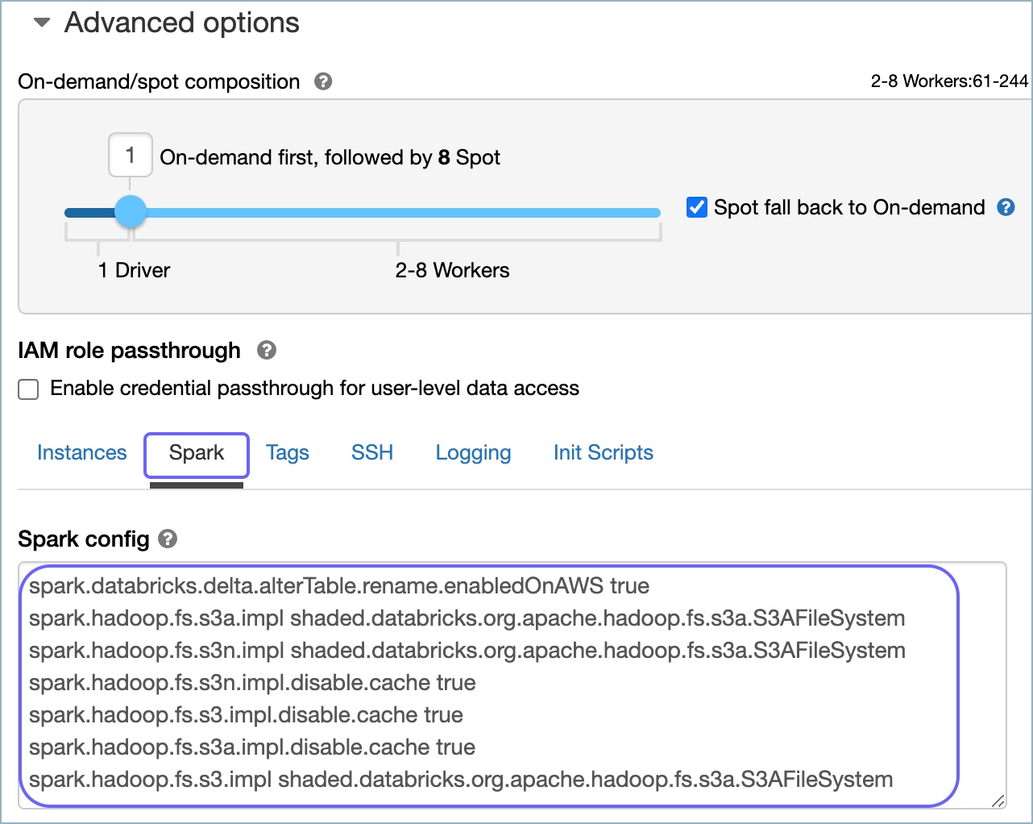Viewport: 1033px width, 824px height.
Task: Open the Tags tab
Action: [x=288, y=452]
